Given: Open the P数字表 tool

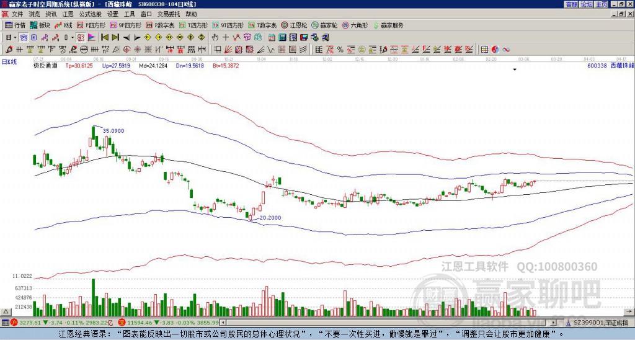Looking at the screenshot, I should click(x=160, y=25).
